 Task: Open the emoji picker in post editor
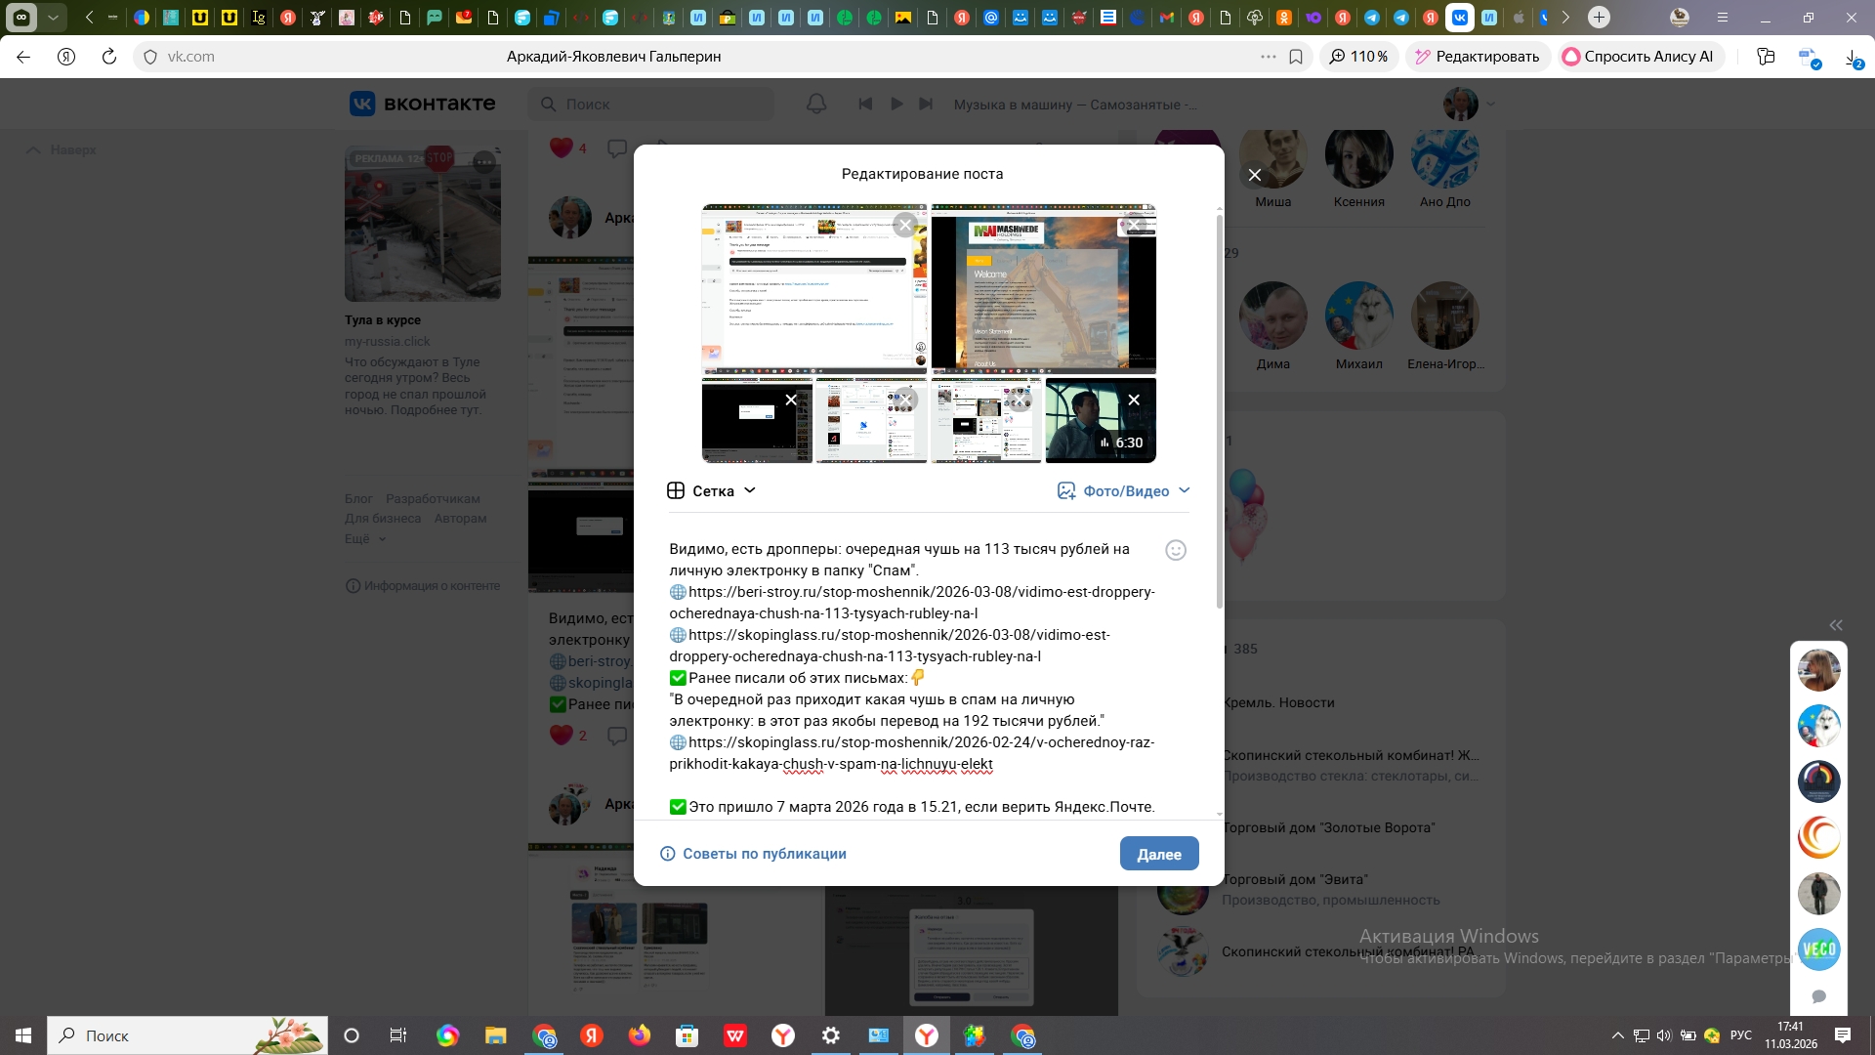click(x=1176, y=550)
